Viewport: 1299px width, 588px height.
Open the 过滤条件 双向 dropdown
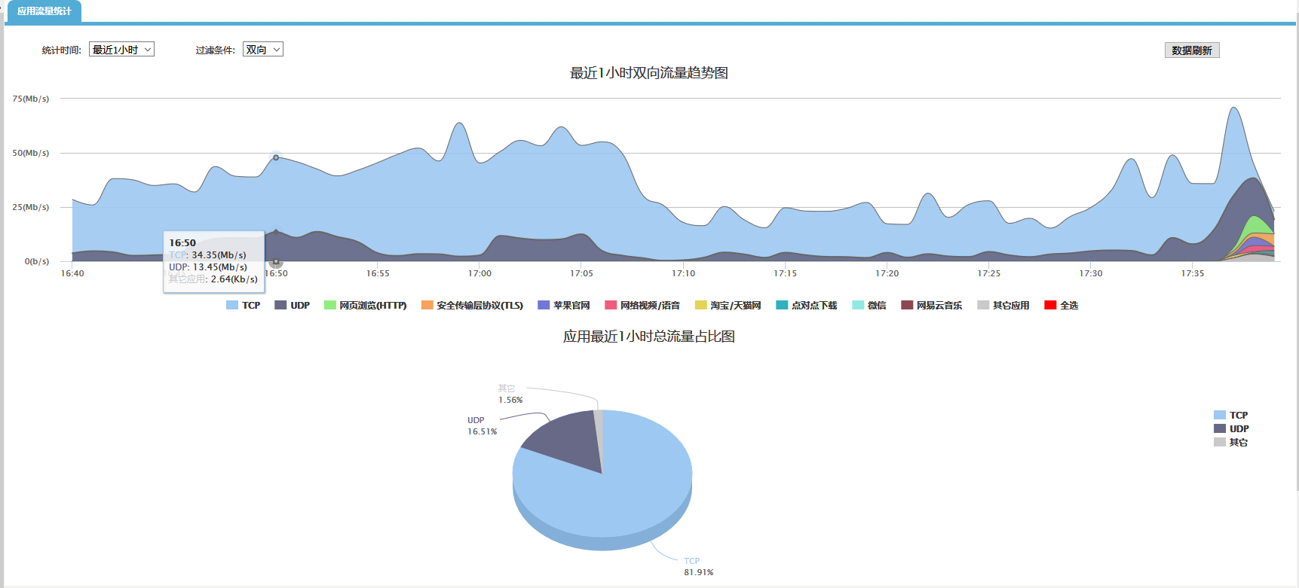[262, 49]
